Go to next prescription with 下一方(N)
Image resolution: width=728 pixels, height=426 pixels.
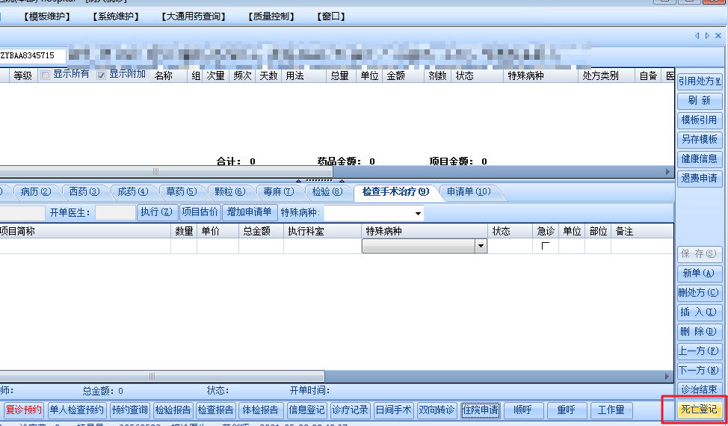tap(698, 370)
